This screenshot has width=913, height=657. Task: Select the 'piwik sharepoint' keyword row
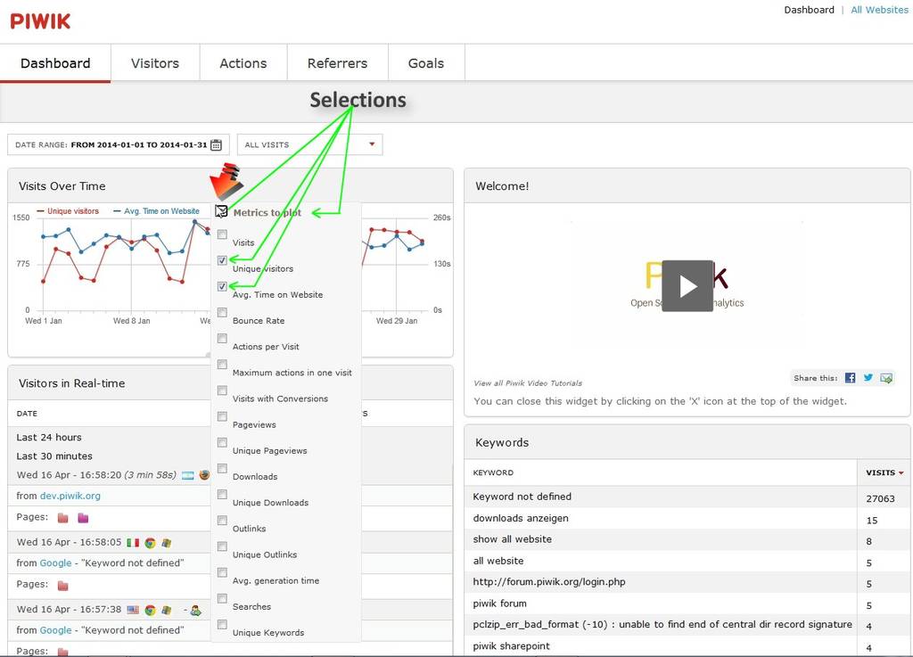(687, 646)
